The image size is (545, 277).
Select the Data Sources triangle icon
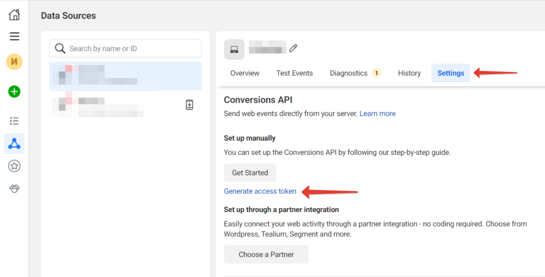[14, 144]
